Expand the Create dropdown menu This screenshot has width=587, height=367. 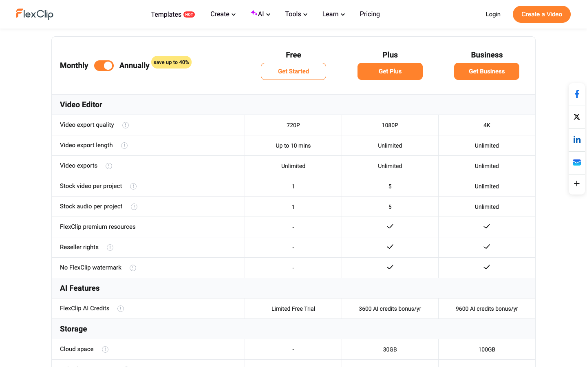223,14
